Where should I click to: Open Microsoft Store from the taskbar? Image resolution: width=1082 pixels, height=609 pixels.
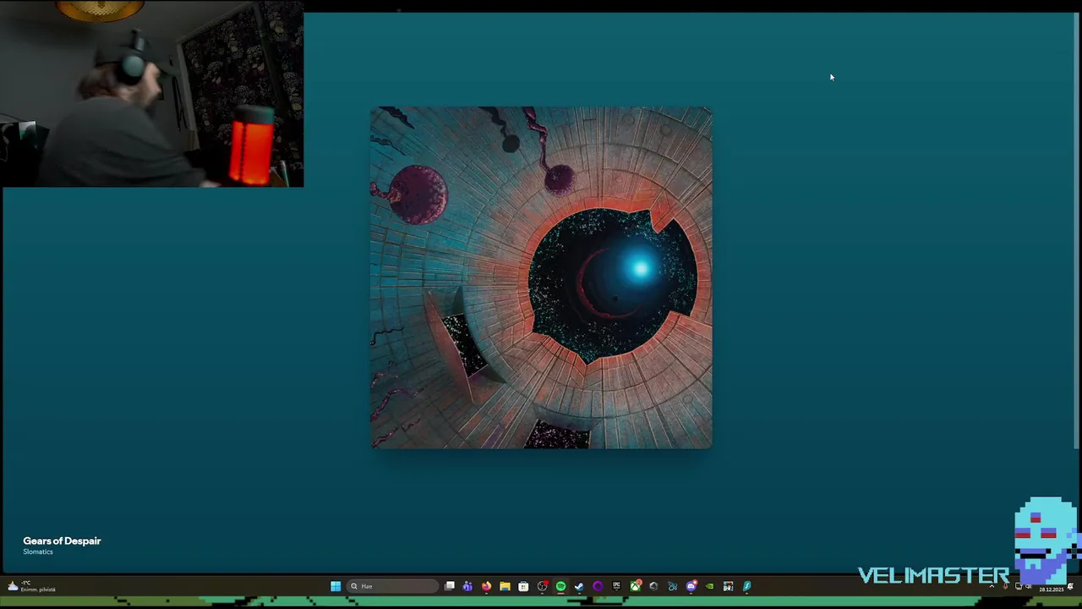pyautogui.click(x=523, y=586)
